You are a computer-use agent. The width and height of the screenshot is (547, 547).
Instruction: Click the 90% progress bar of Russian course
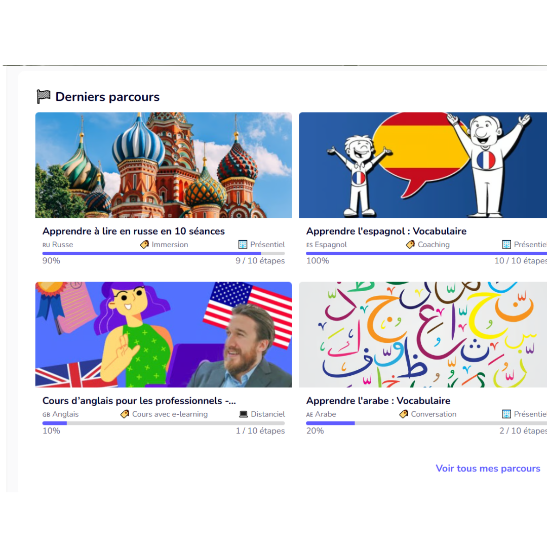(164, 253)
